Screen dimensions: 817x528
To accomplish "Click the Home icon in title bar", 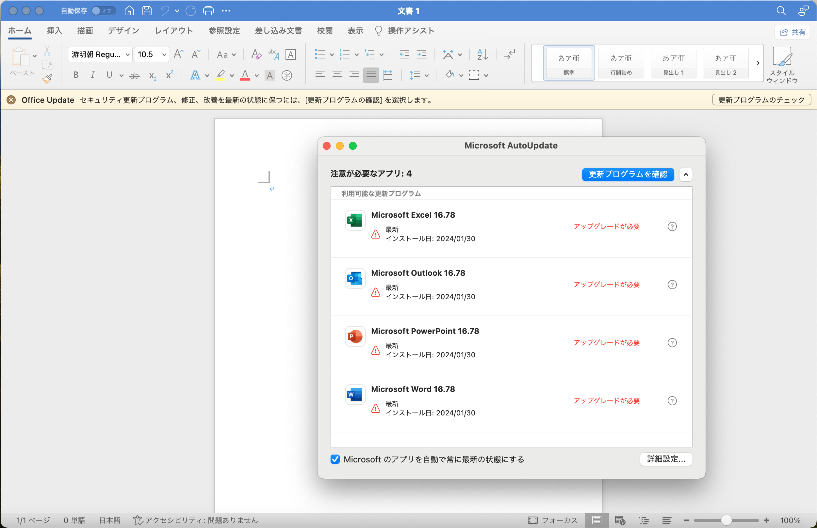I will pos(129,11).
